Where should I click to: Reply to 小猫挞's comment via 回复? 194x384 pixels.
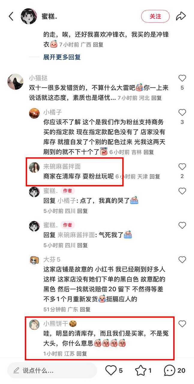157,98
